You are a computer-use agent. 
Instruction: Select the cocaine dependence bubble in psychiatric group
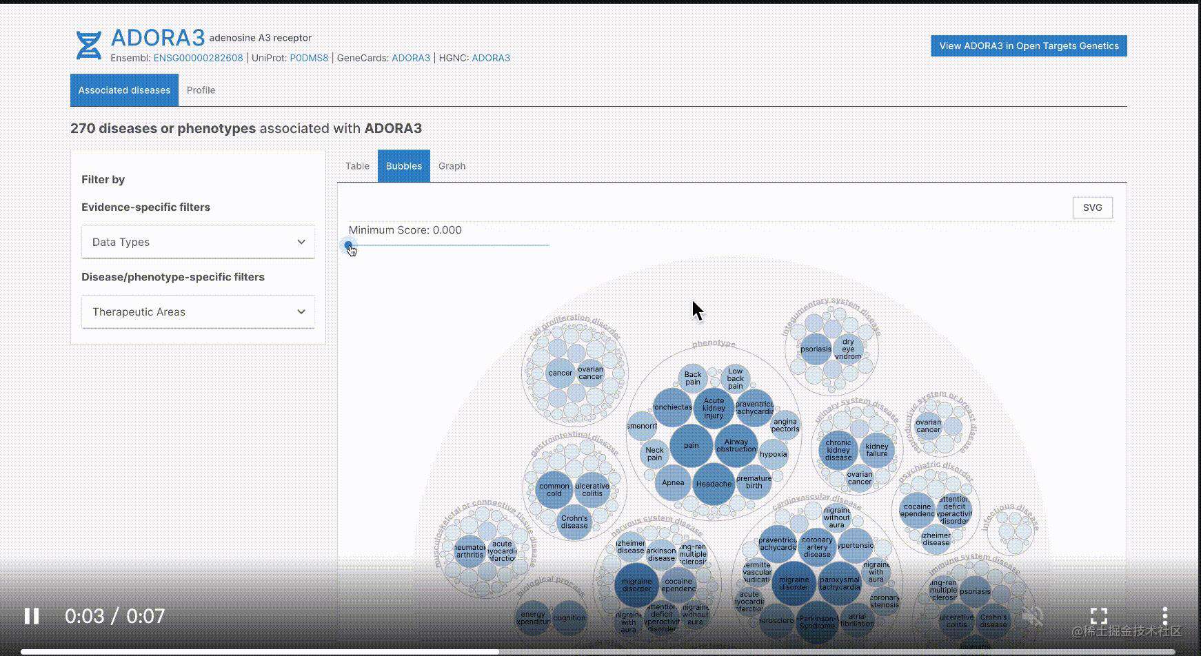917,511
